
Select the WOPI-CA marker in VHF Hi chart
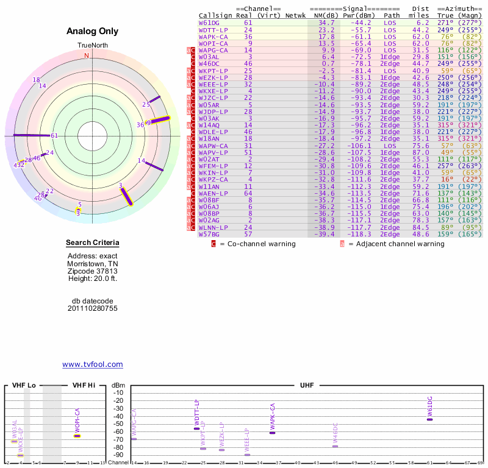pos(77,436)
